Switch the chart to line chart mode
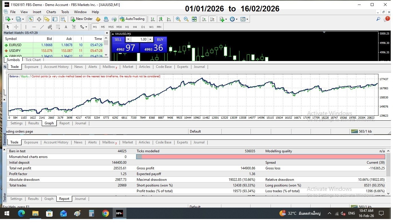393x223 pixels. 169,19
